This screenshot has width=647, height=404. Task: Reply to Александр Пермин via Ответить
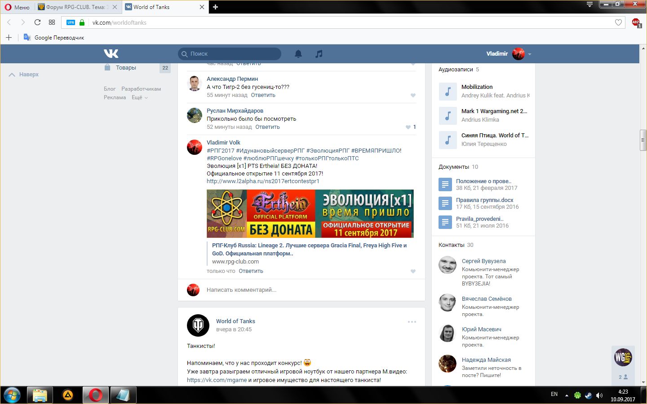tap(263, 95)
